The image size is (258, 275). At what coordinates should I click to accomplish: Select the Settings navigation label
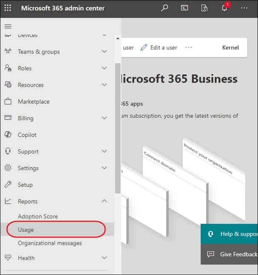pos(28,168)
